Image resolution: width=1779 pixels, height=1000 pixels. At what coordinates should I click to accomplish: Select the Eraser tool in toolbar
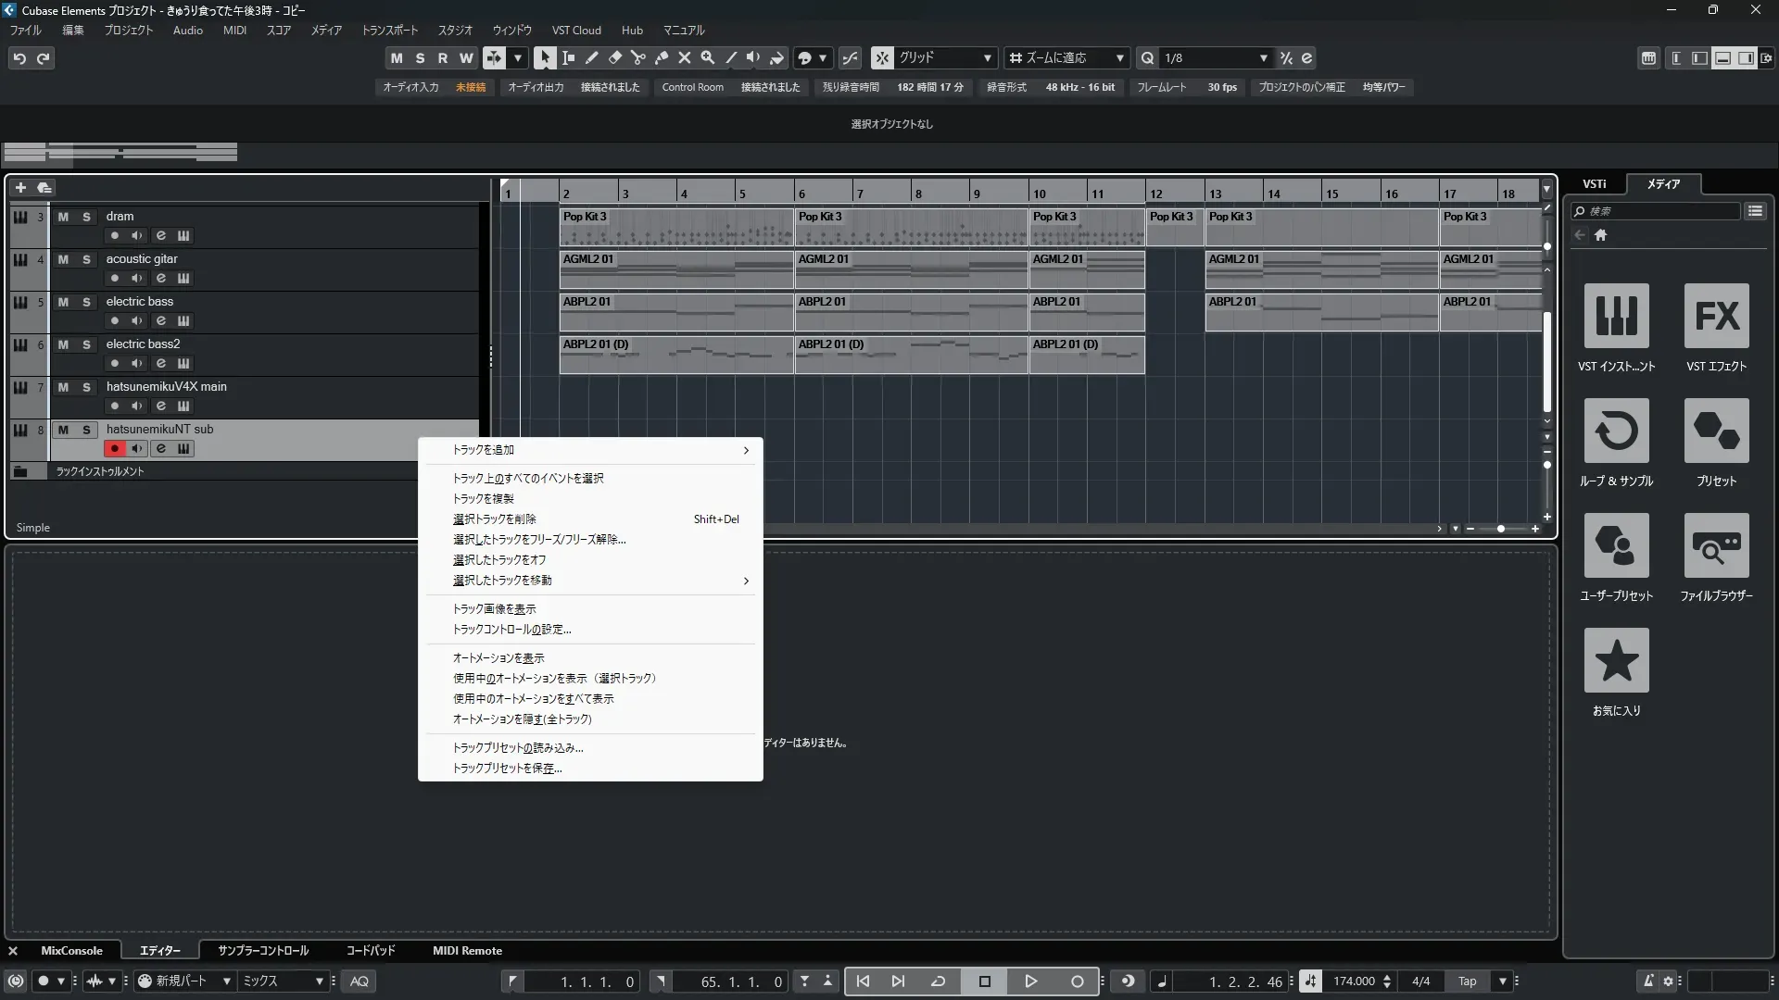pos(614,57)
